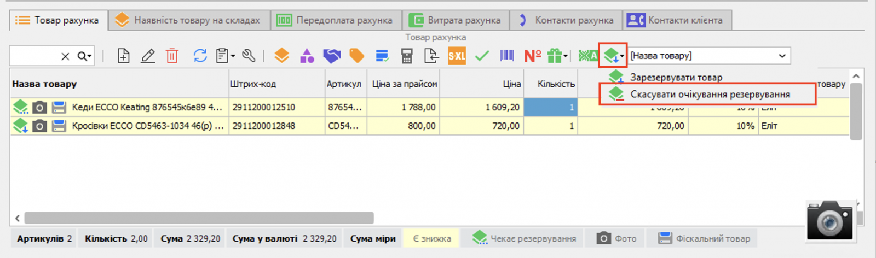Click reservation icon in Кросівки ECCO row
This screenshot has height=258, width=876.
coord(21,126)
